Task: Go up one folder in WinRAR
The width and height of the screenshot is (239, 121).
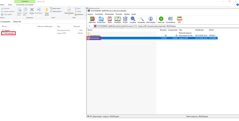Action: [90, 26]
